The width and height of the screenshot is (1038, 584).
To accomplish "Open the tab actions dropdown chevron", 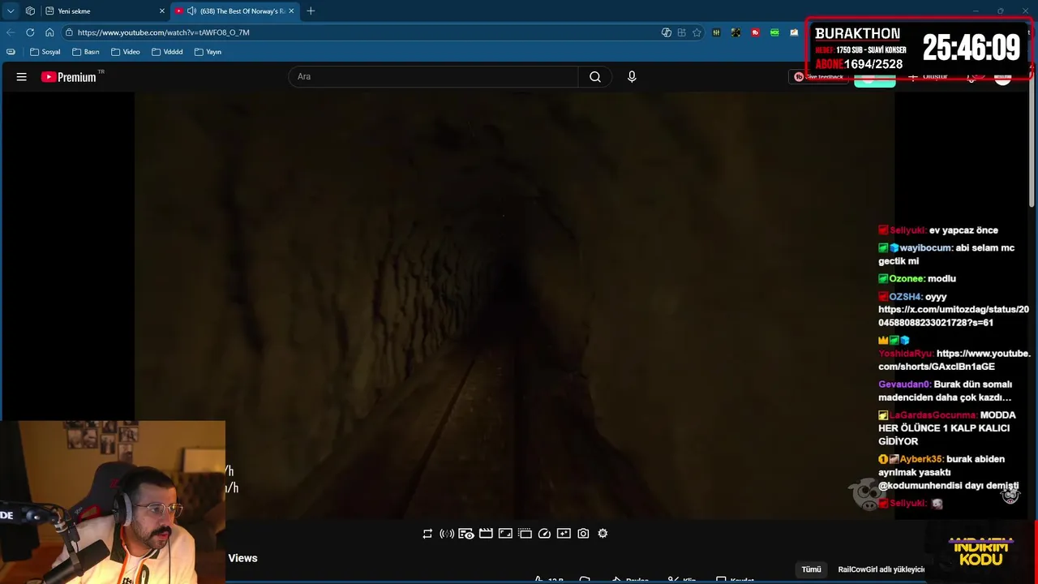I will 11,11.
